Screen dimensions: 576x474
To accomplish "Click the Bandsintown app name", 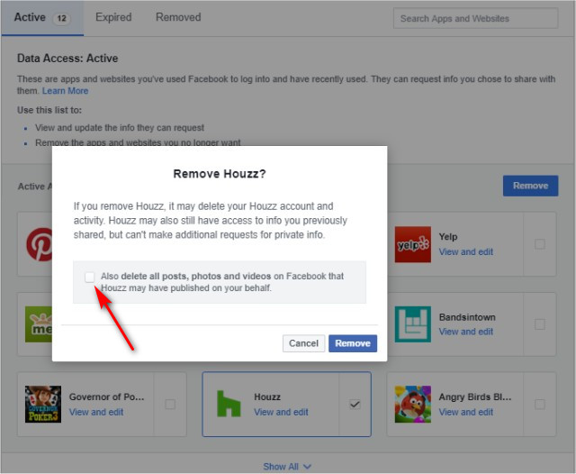I will [467, 317].
